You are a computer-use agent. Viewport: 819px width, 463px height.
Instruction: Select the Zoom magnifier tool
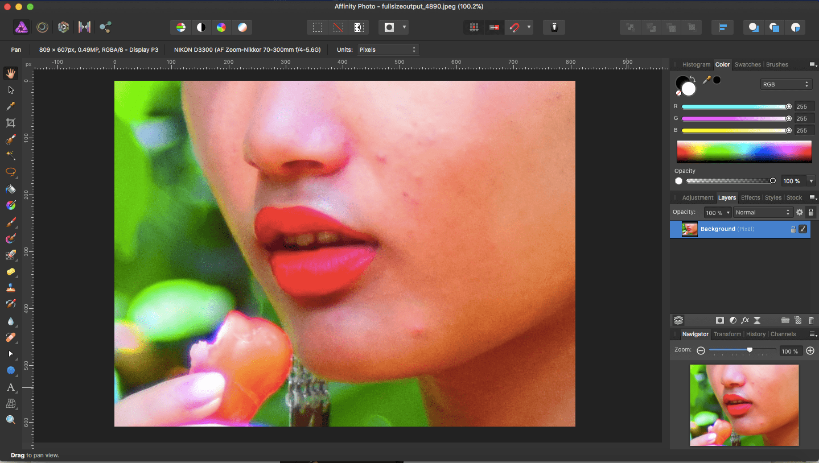(x=10, y=420)
